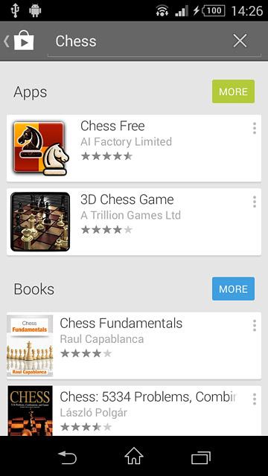This screenshot has height=476, width=268.
Task: Tap the Android home button
Action: coord(134,456)
